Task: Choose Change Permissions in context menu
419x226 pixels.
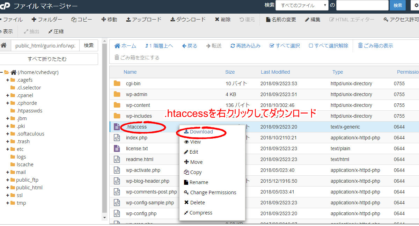Action: pyautogui.click(x=213, y=192)
